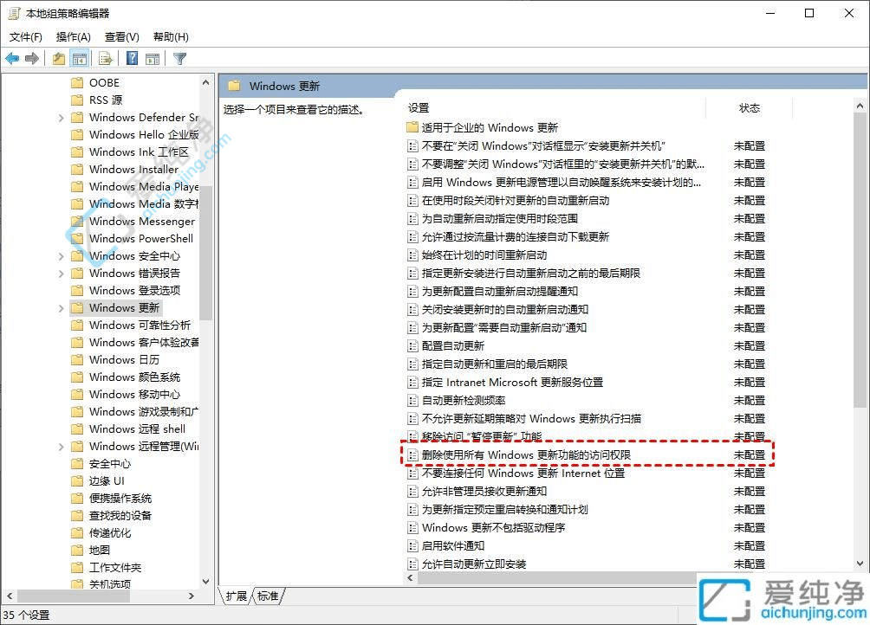Open the 查看 menu
870x625 pixels.
pos(121,36)
